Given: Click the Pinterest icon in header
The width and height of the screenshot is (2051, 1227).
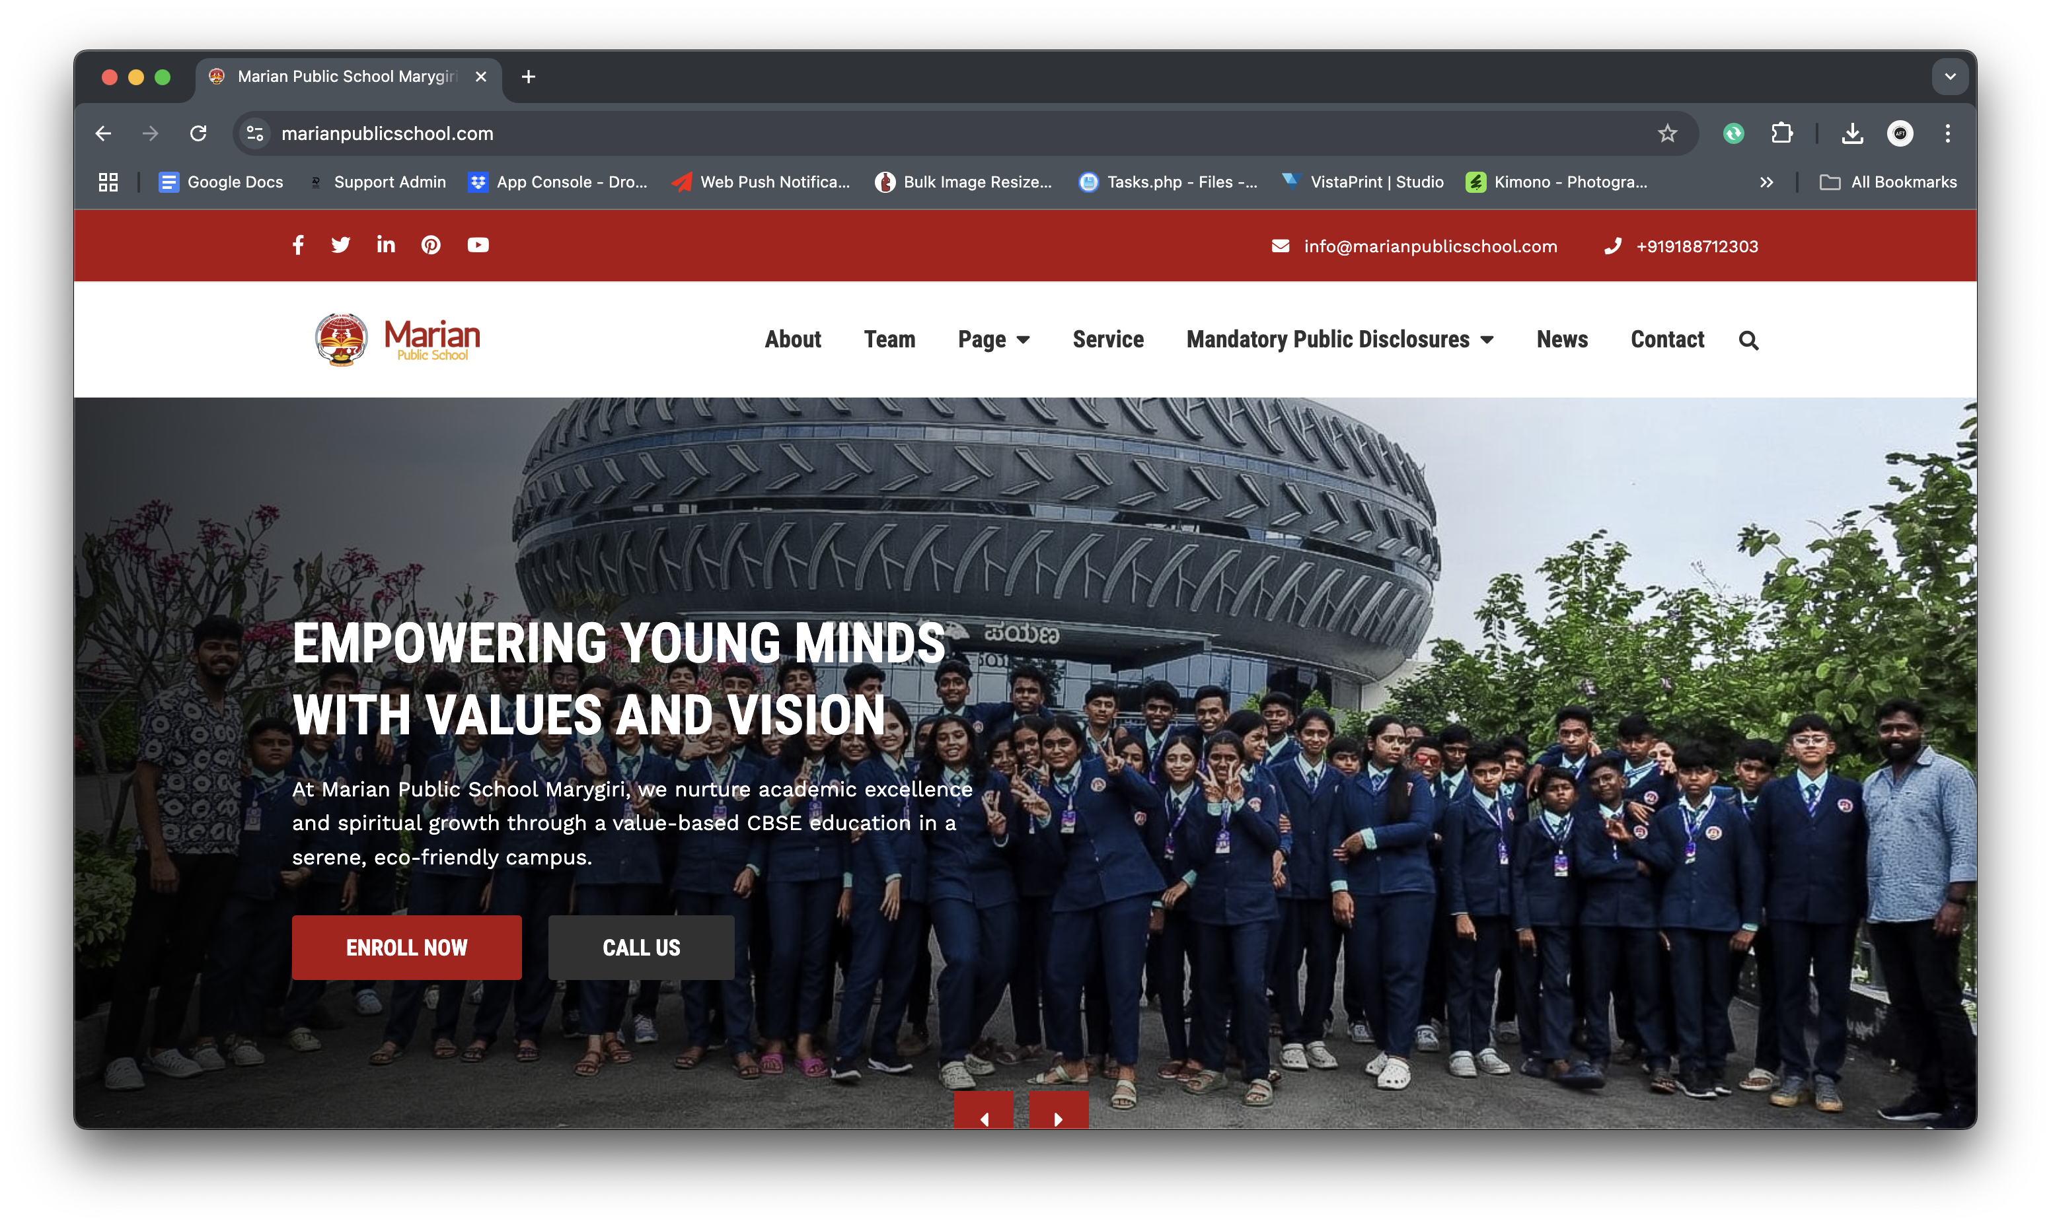Looking at the screenshot, I should pyautogui.click(x=431, y=245).
